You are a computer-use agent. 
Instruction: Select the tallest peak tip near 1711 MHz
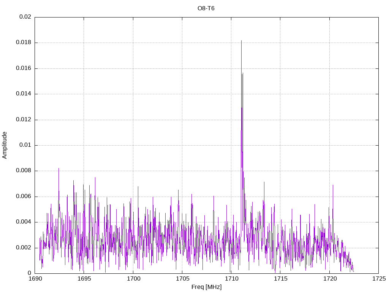pyautogui.click(x=241, y=41)
